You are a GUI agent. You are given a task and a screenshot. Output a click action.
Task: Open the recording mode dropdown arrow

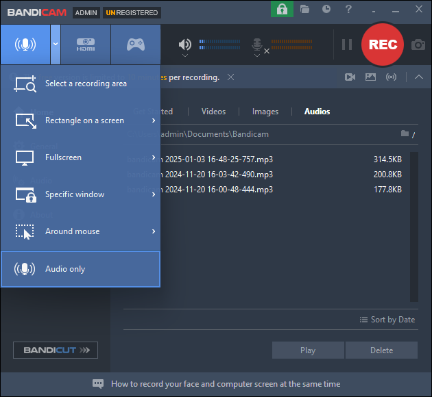click(56, 44)
